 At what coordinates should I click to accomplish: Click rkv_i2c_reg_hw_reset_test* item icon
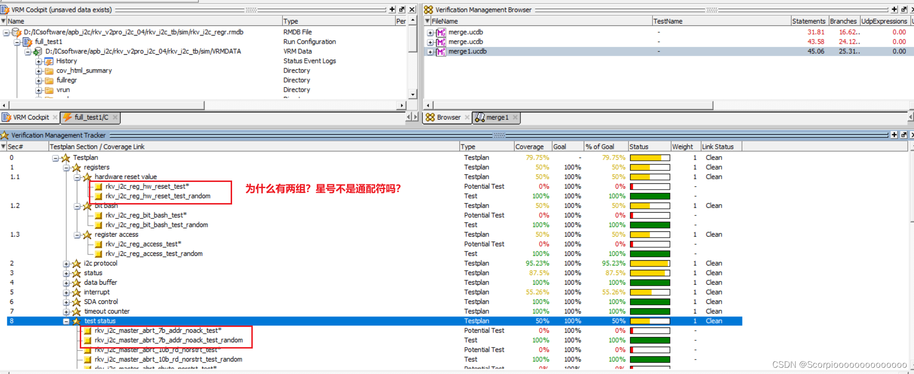(99, 187)
